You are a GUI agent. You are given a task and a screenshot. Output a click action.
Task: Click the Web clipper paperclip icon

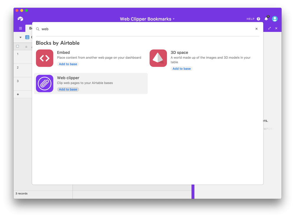(45, 84)
